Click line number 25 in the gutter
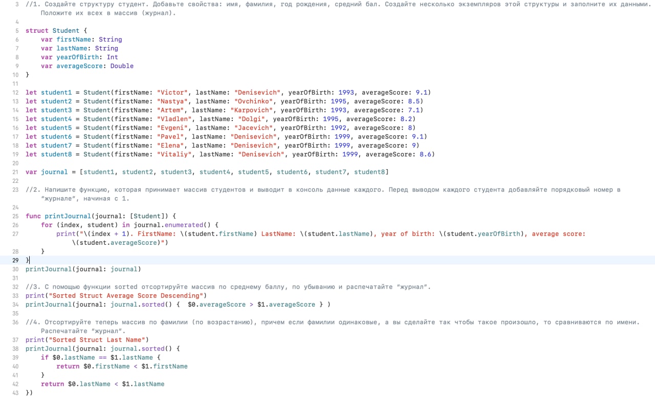This screenshot has height=397, width=655. pos(15,216)
